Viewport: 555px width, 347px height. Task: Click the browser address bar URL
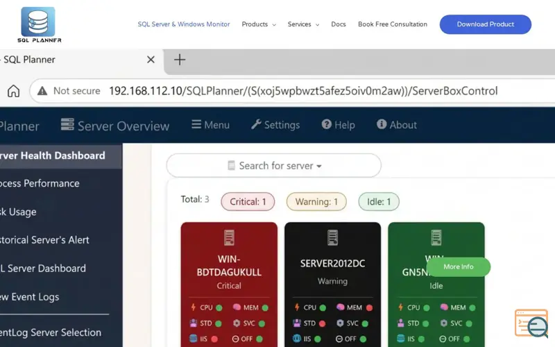click(303, 91)
